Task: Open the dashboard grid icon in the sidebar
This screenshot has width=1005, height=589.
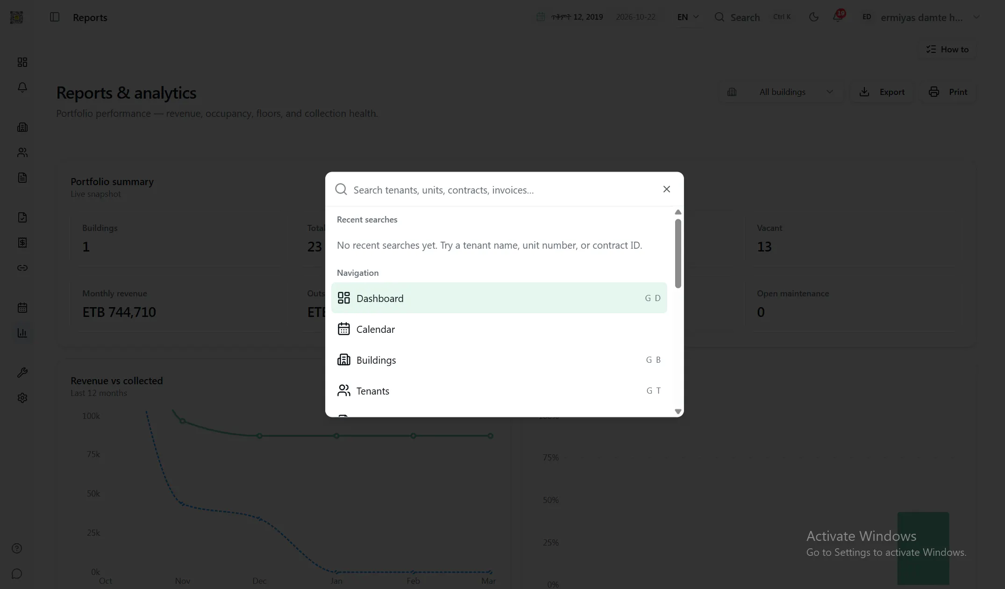Action: coord(22,62)
